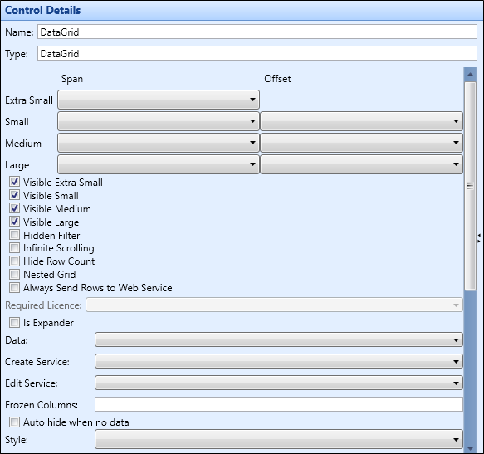Image resolution: width=484 pixels, height=454 pixels.
Task: Click the Name input field containing DataGrid
Action: 257,32
